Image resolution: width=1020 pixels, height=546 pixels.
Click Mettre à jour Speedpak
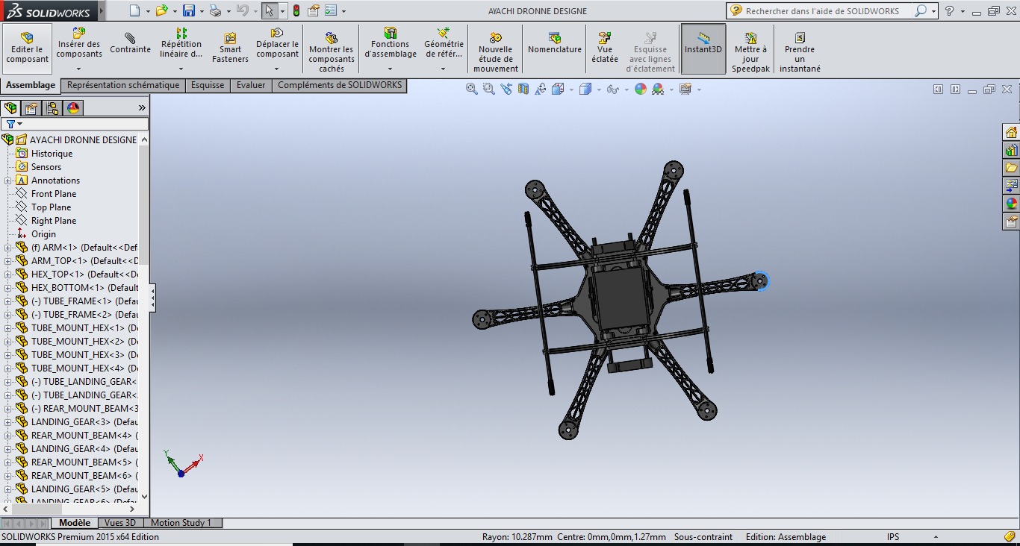click(x=750, y=52)
